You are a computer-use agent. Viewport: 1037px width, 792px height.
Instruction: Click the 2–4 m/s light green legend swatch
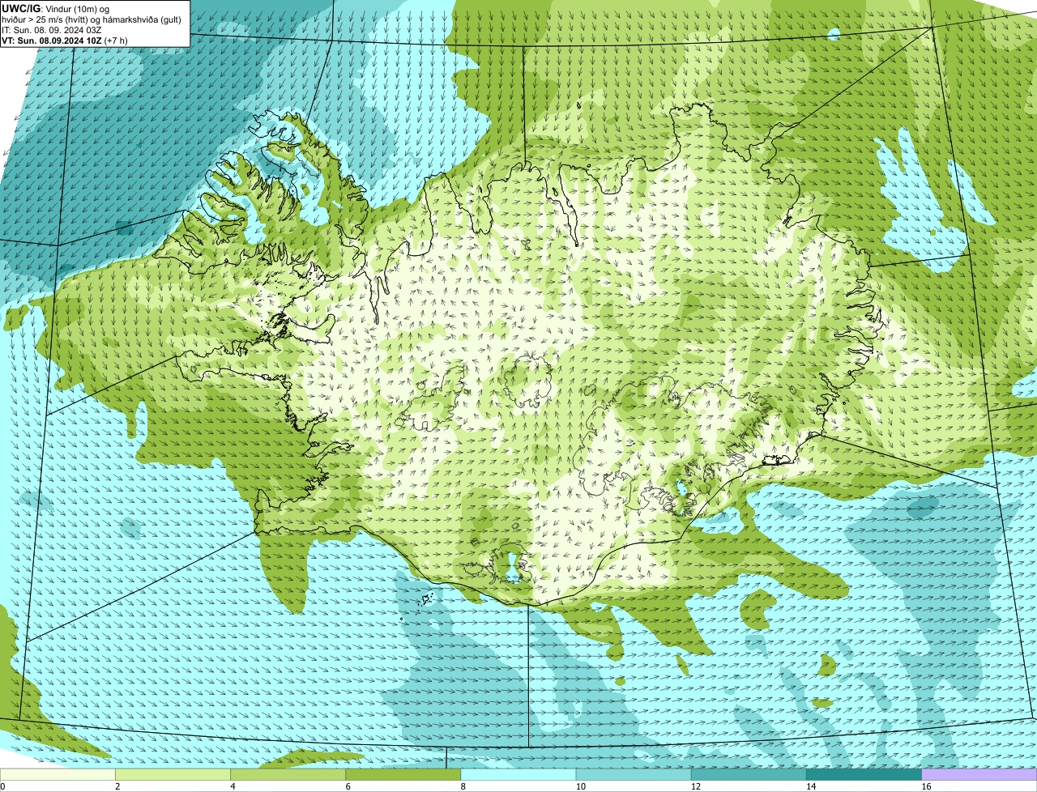tap(173, 775)
